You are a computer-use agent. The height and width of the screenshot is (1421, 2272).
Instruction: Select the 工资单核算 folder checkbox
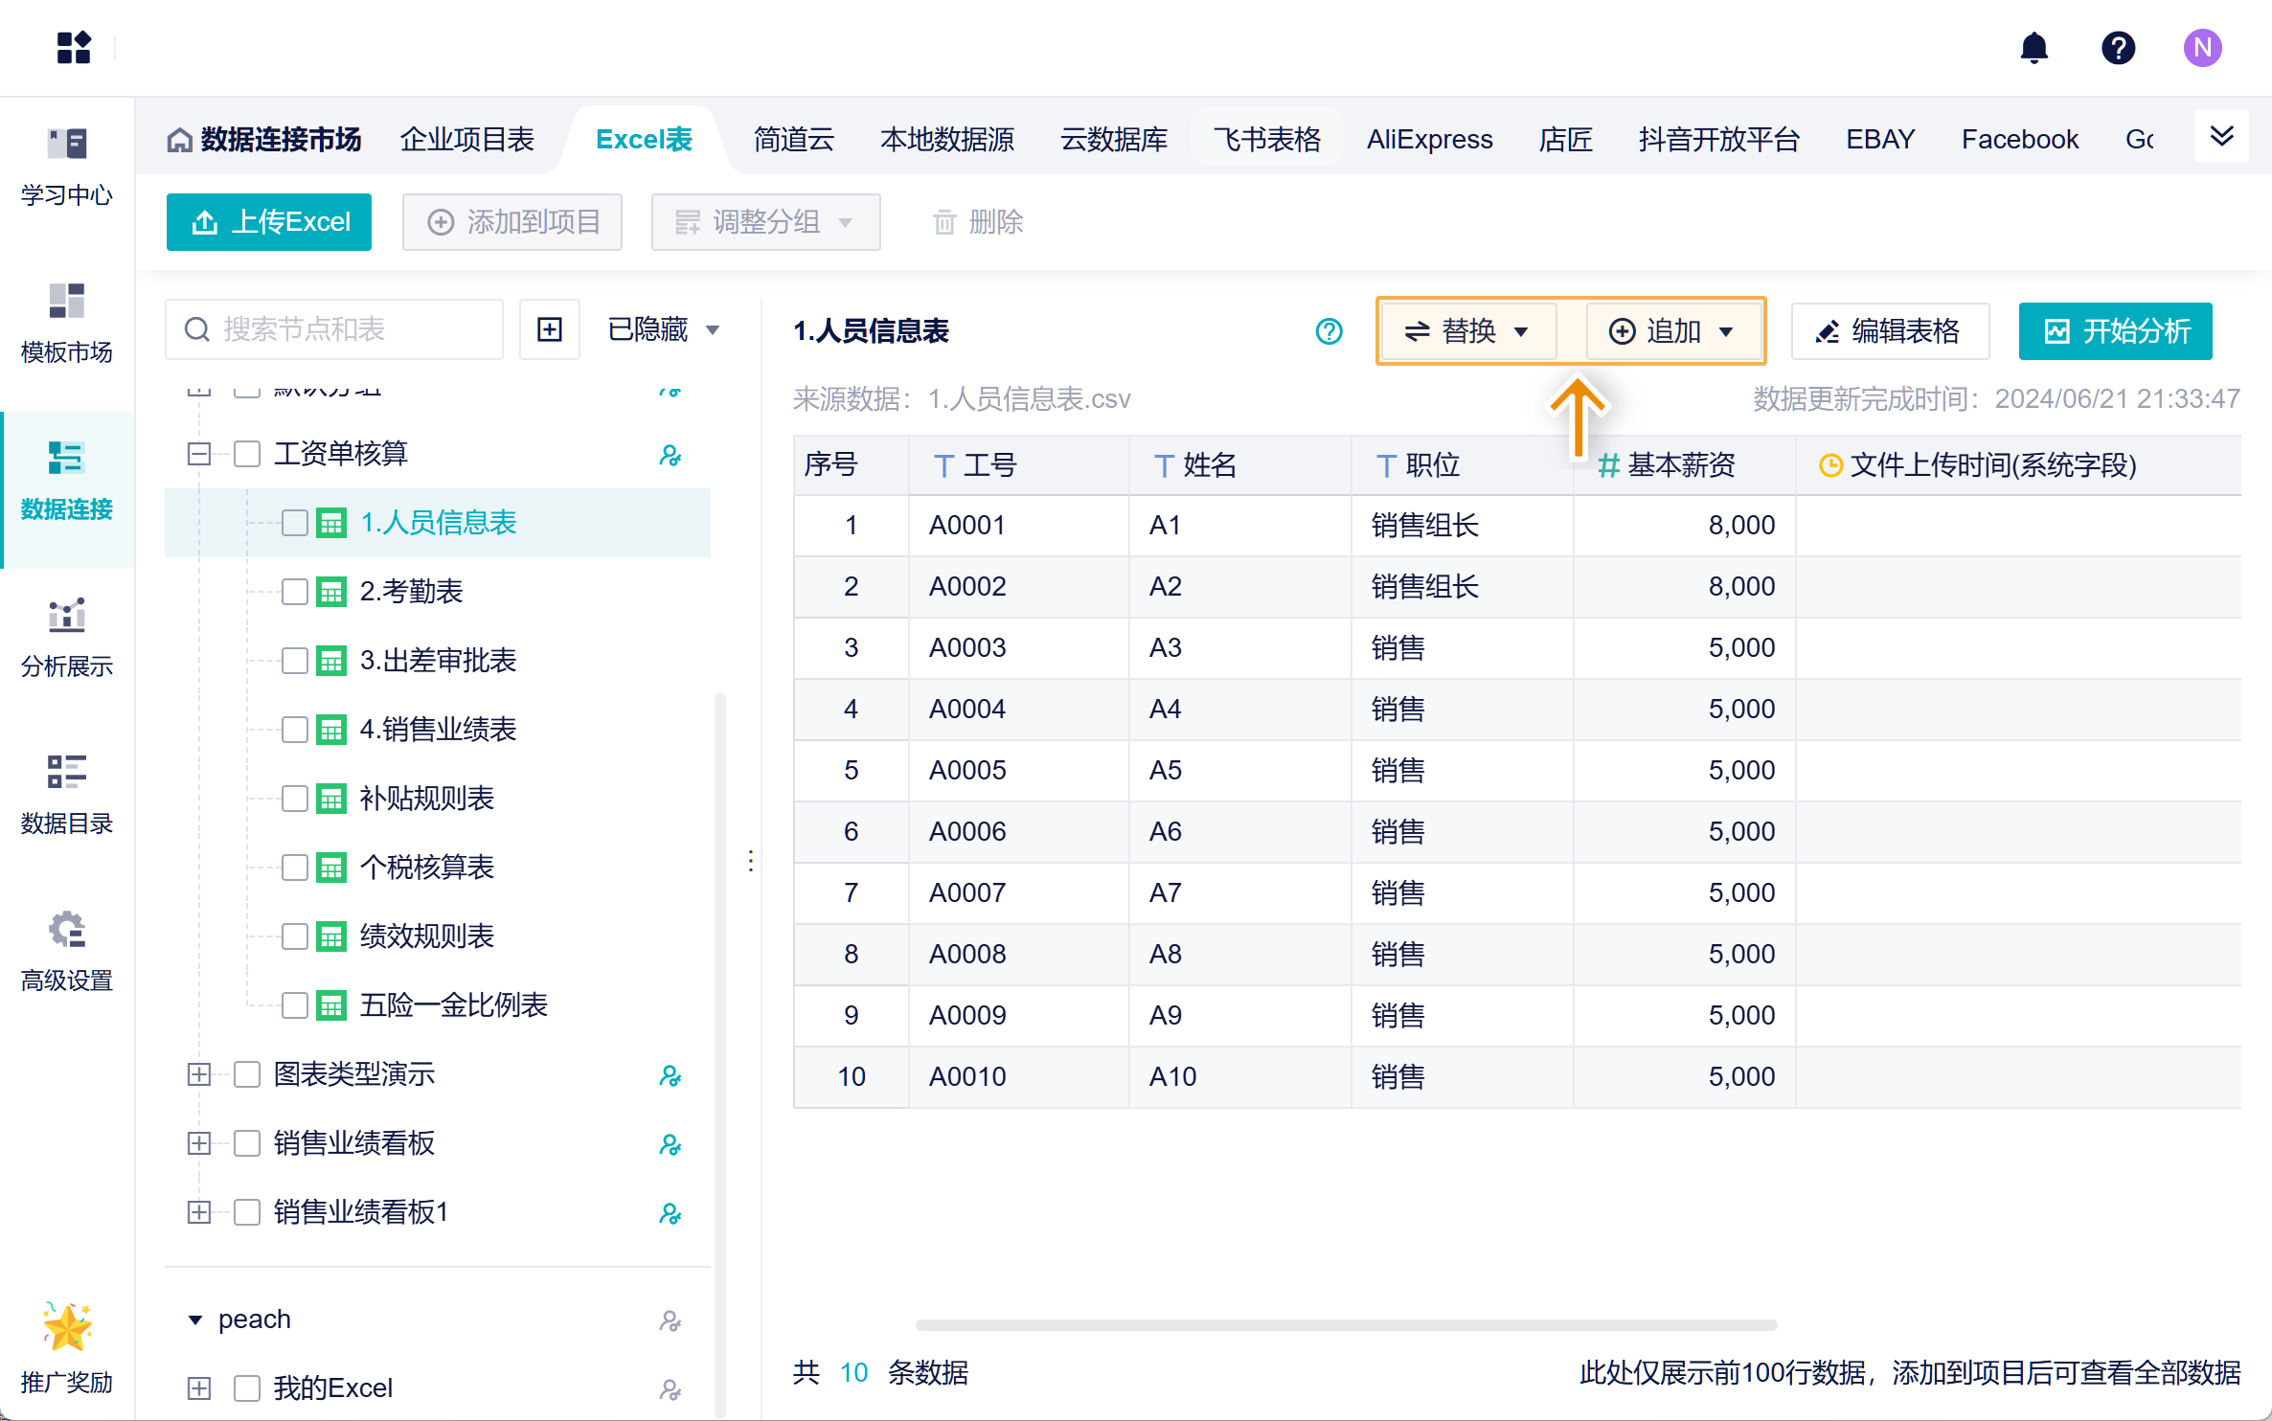coord(247,454)
